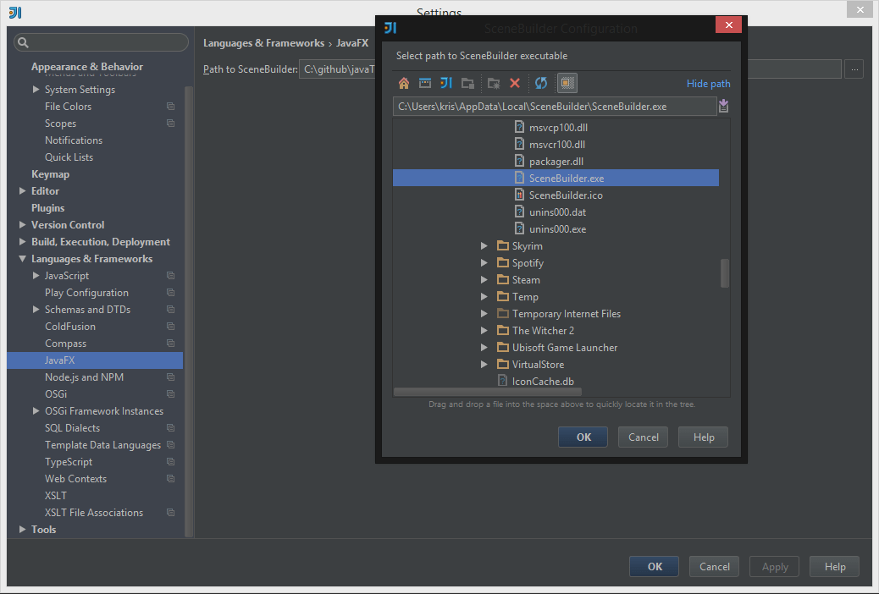Collapse Languages & Frameworks section
This screenshot has width=879, height=594.
[x=22, y=259]
